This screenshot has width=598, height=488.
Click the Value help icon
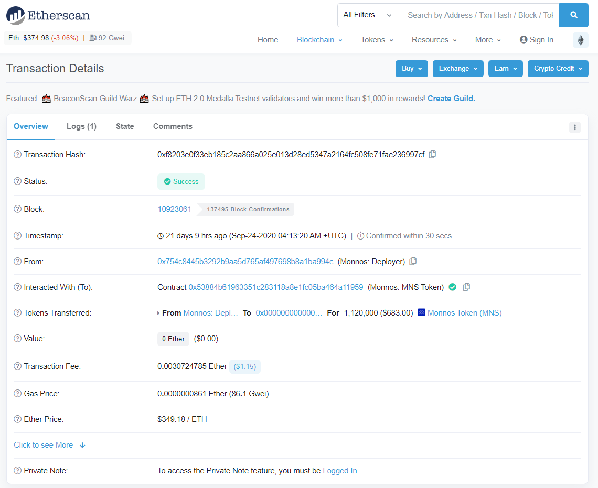(17, 338)
